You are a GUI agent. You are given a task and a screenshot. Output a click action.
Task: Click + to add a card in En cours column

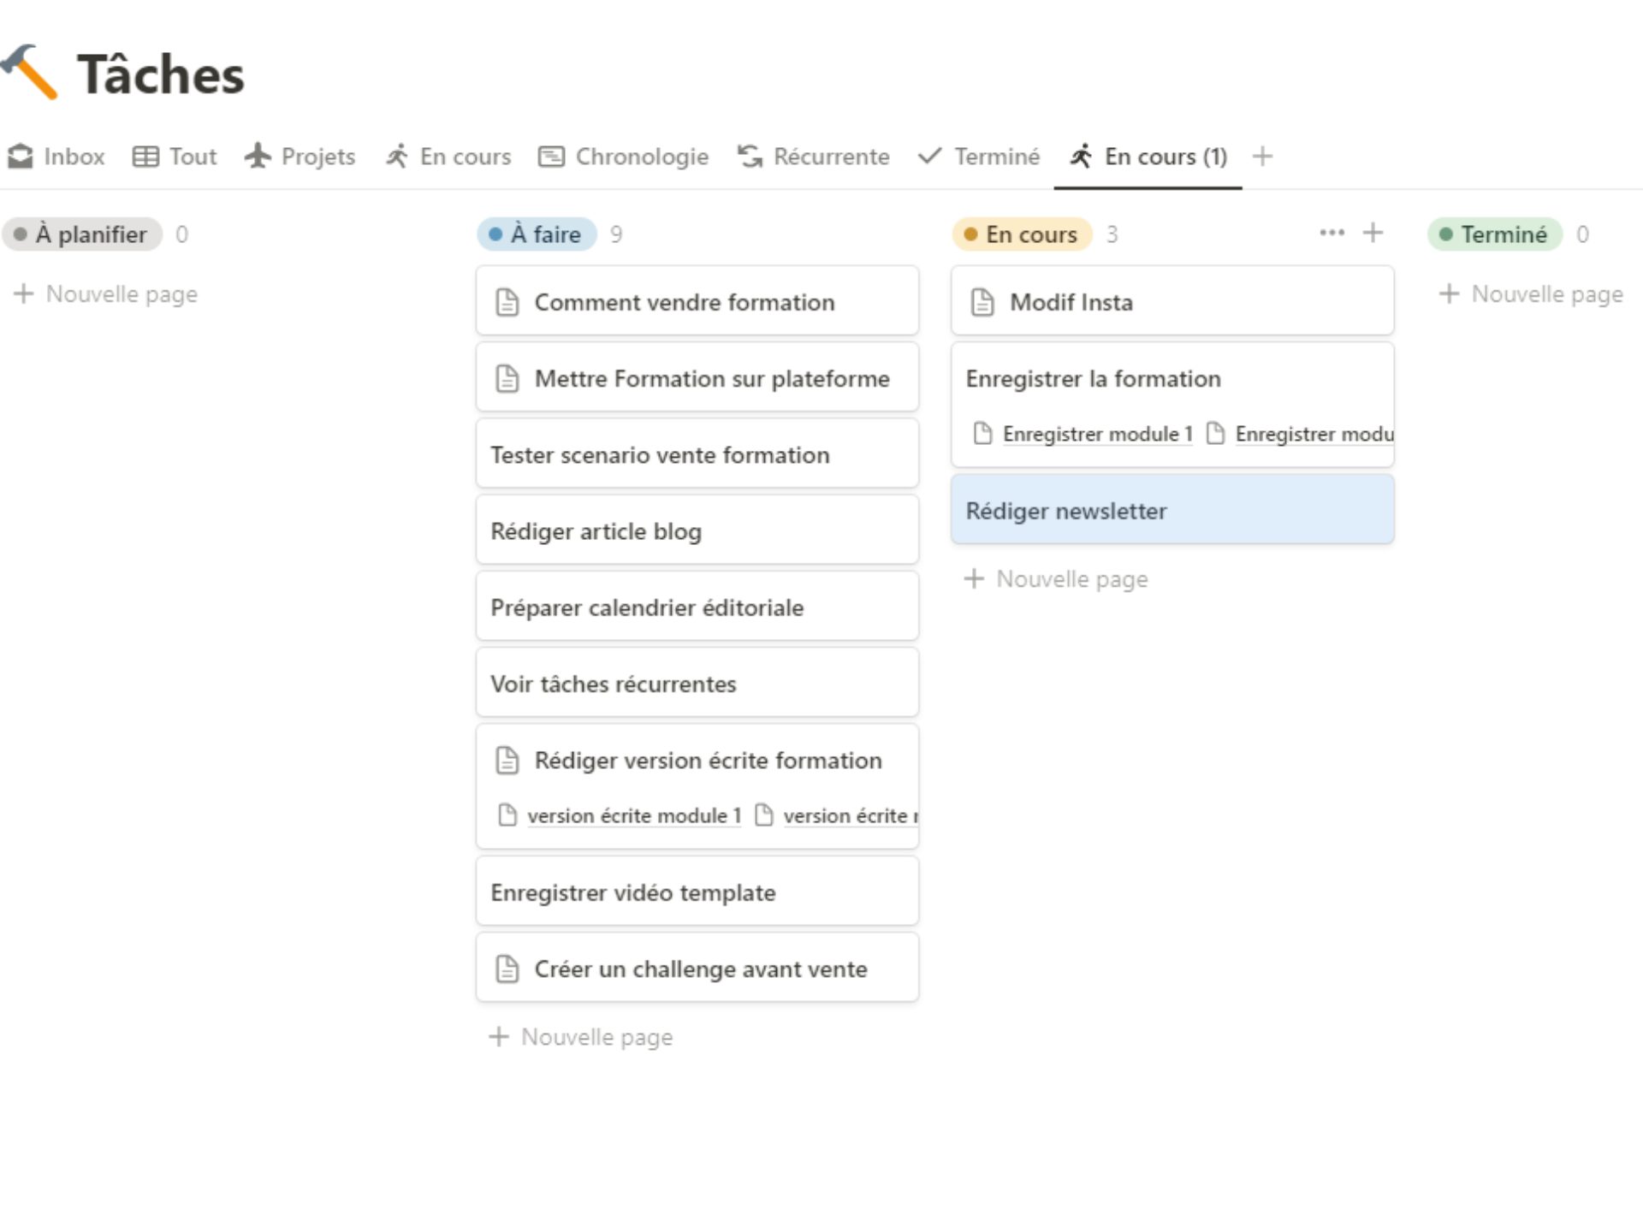pyautogui.click(x=1373, y=233)
